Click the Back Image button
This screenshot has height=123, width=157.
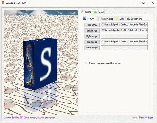92,48
